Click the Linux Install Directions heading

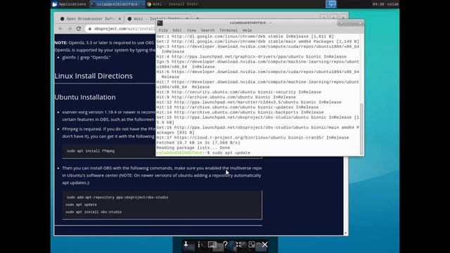[94, 76]
